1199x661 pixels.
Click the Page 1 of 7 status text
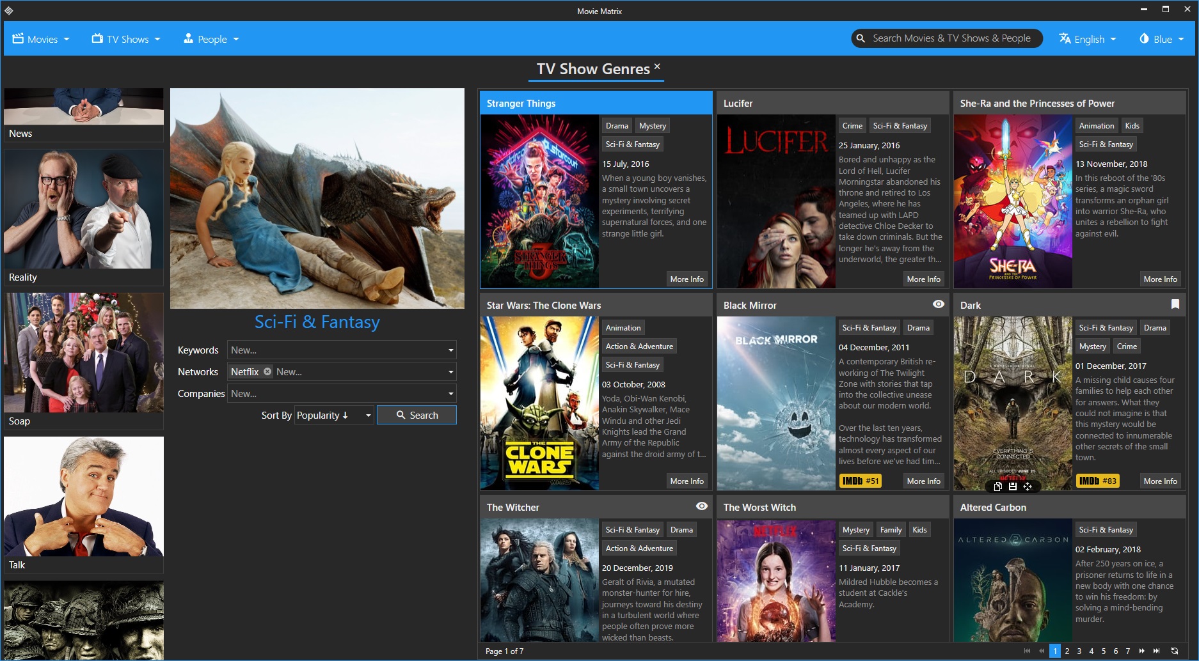click(504, 651)
